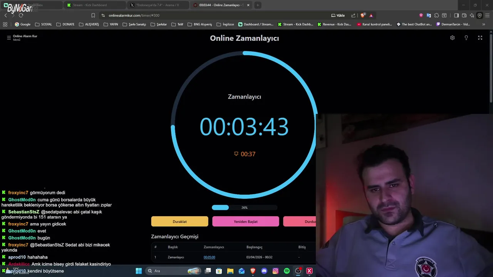Click the Brave Shields lion icon
Viewport: 493px width, 277px height.
pos(363,15)
